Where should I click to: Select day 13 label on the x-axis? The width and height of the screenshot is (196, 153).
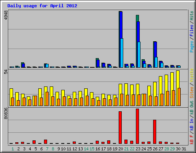[80, 149]
